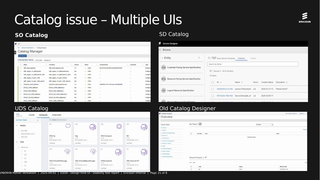Check the EO-CTM model filter
320x180 pixels.
pyautogui.click(x=19, y=131)
